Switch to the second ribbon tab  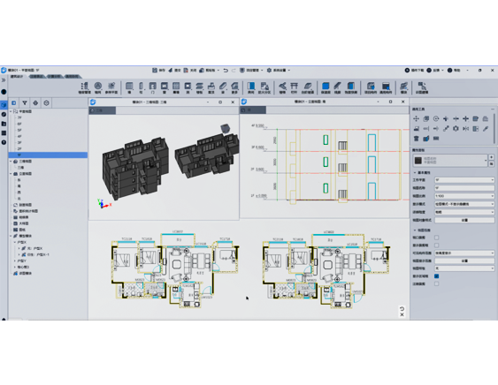point(37,77)
